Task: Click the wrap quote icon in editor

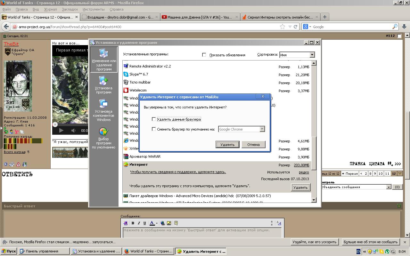Action: 176,223
